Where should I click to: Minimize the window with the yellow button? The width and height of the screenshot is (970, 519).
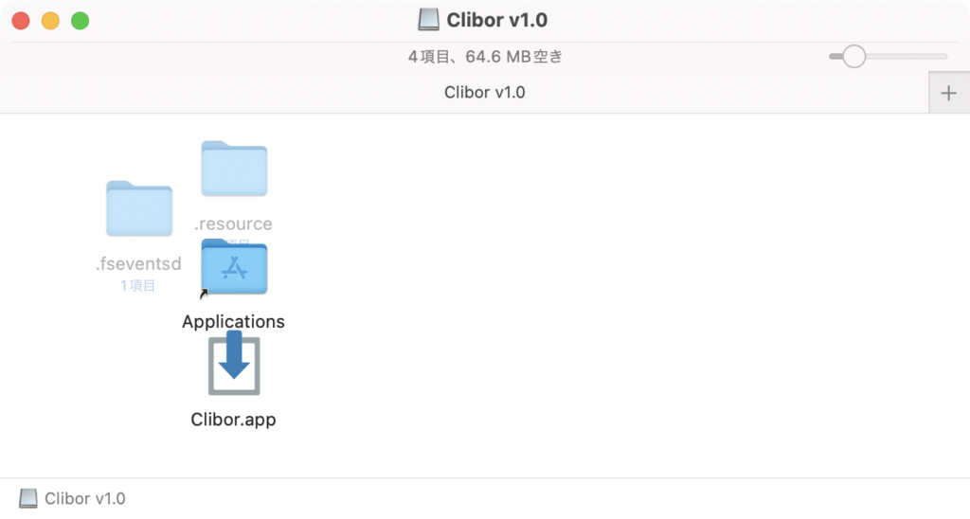(50, 21)
